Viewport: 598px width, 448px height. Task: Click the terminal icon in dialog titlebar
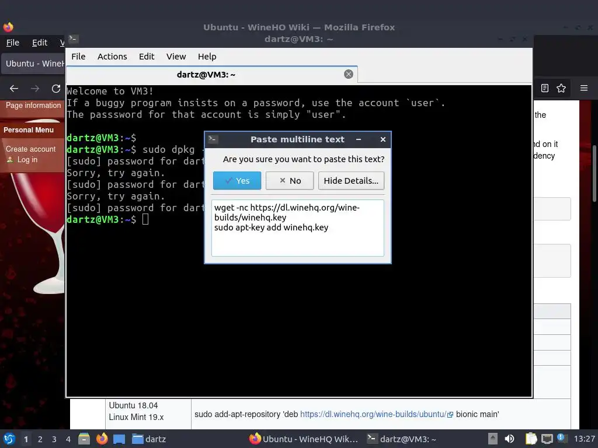coord(213,139)
